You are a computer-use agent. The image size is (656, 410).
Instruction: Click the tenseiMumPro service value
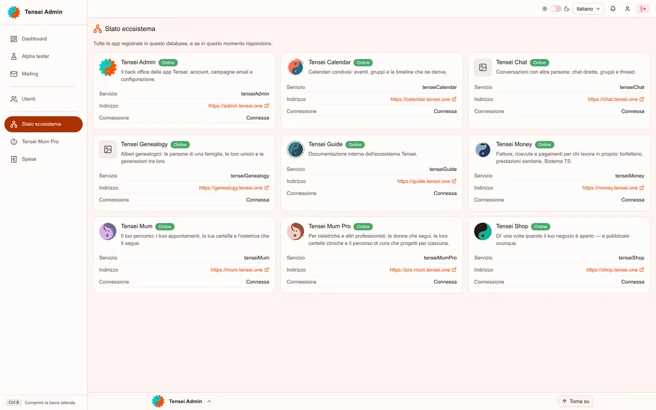coord(440,258)
